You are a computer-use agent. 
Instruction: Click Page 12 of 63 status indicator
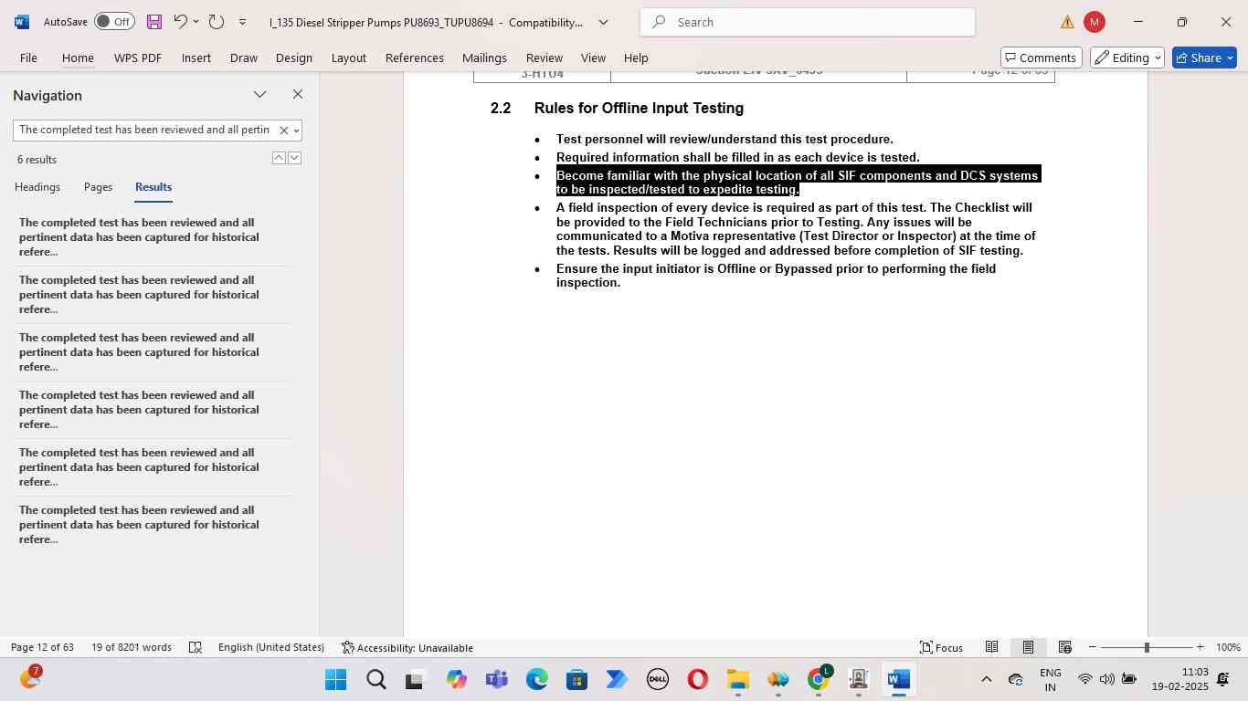tap(42, 647)
